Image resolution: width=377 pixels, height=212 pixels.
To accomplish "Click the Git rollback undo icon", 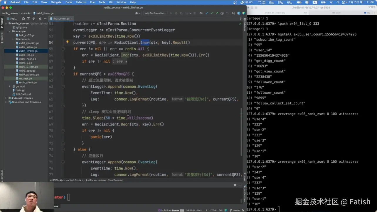I will point(227,13).
